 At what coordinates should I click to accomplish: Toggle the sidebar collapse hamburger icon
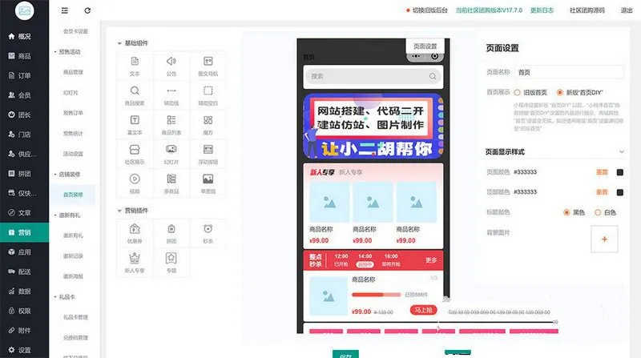click(x=65, y=10)
